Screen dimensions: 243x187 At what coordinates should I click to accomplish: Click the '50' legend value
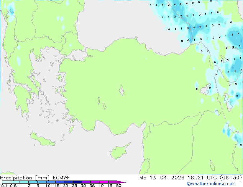(x=118, y=185)
